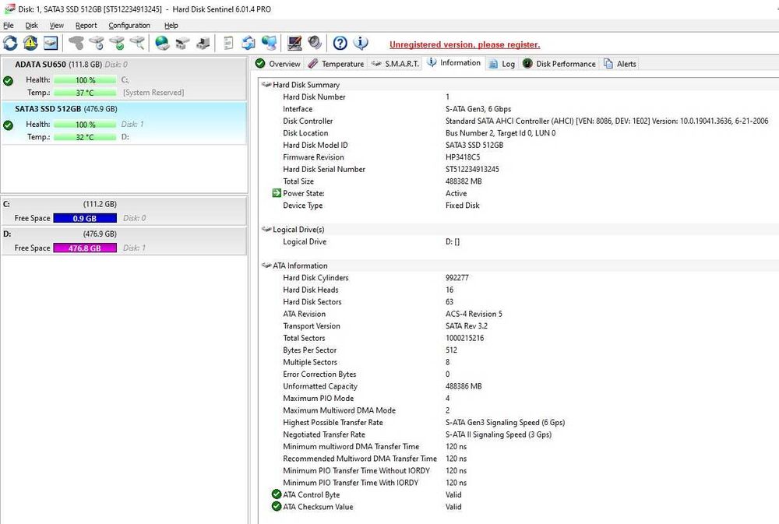Click green arrow icon beside Power State
Viewport: 779px width, 524px height.
(x=277, y=193)
